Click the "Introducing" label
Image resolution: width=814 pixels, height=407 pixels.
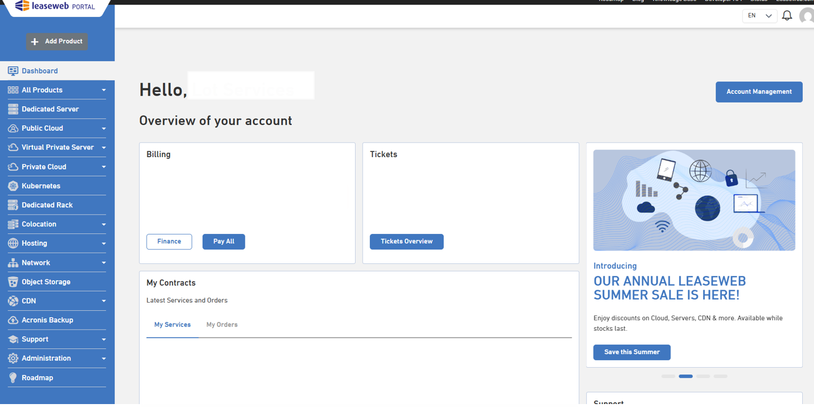click(x=615, y=266)
